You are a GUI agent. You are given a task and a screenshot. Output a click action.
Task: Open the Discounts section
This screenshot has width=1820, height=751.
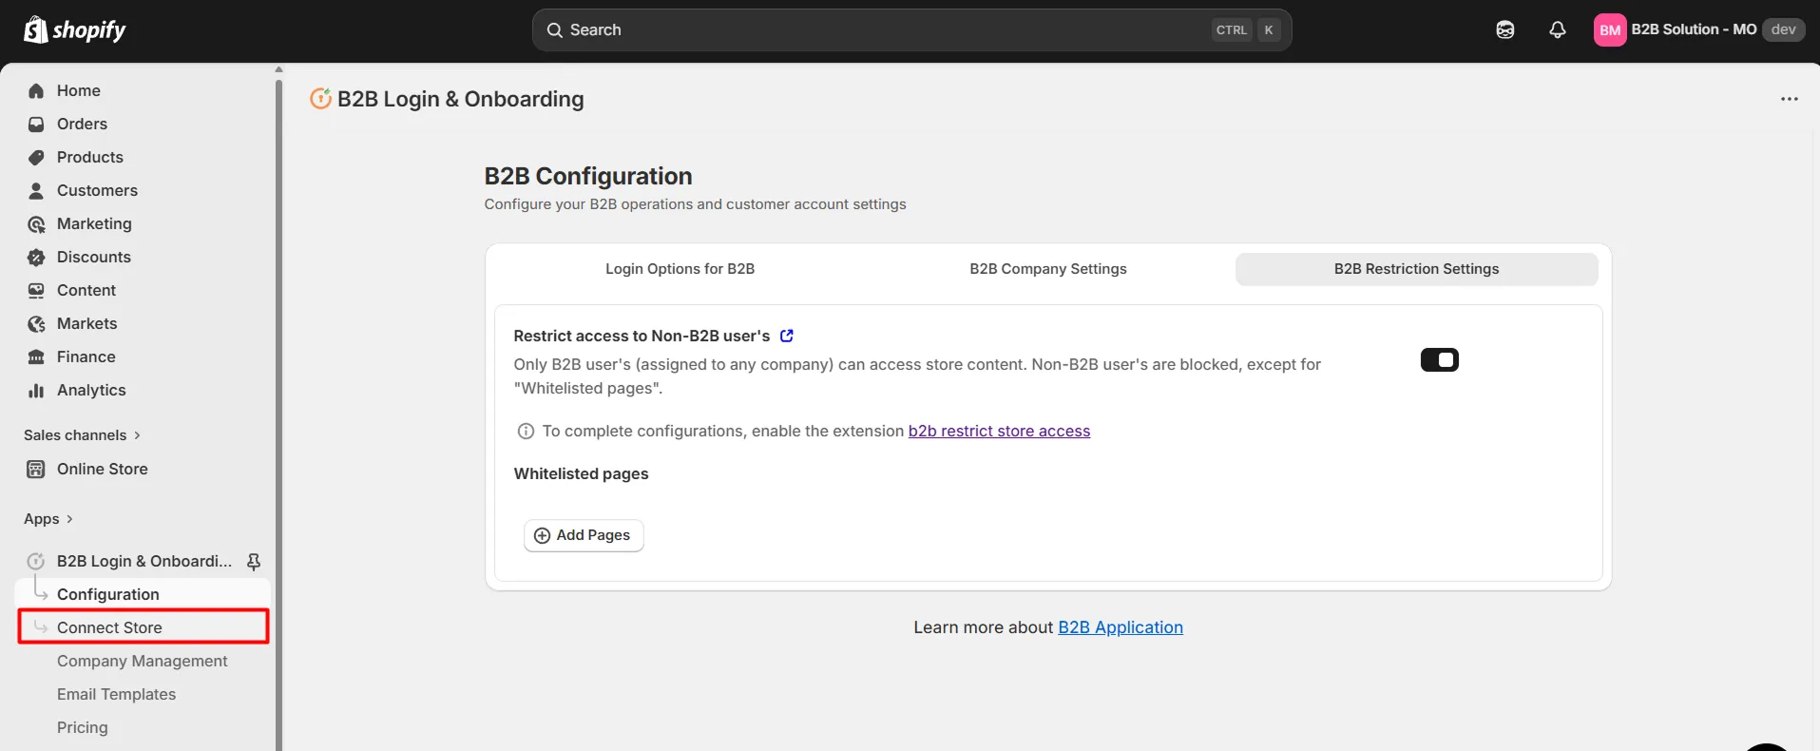pos(93,257)
